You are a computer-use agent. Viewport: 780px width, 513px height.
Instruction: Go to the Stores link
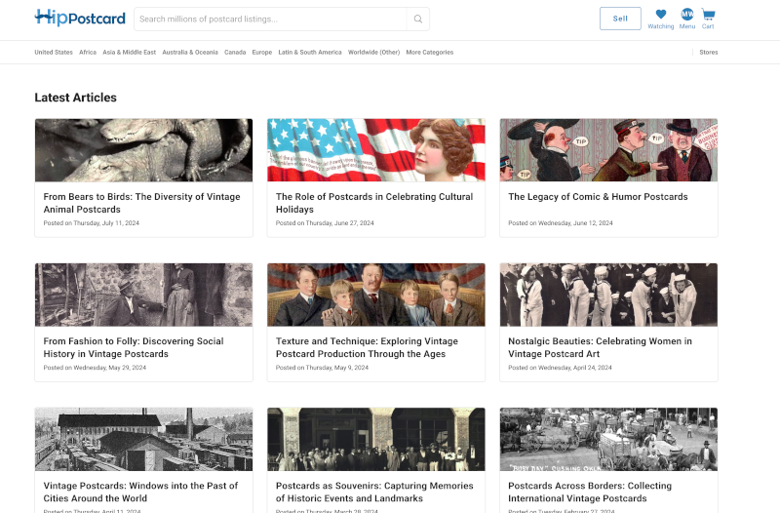[x=709, y=53]
